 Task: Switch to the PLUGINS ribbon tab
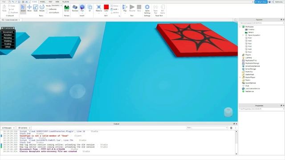[65, 2]
